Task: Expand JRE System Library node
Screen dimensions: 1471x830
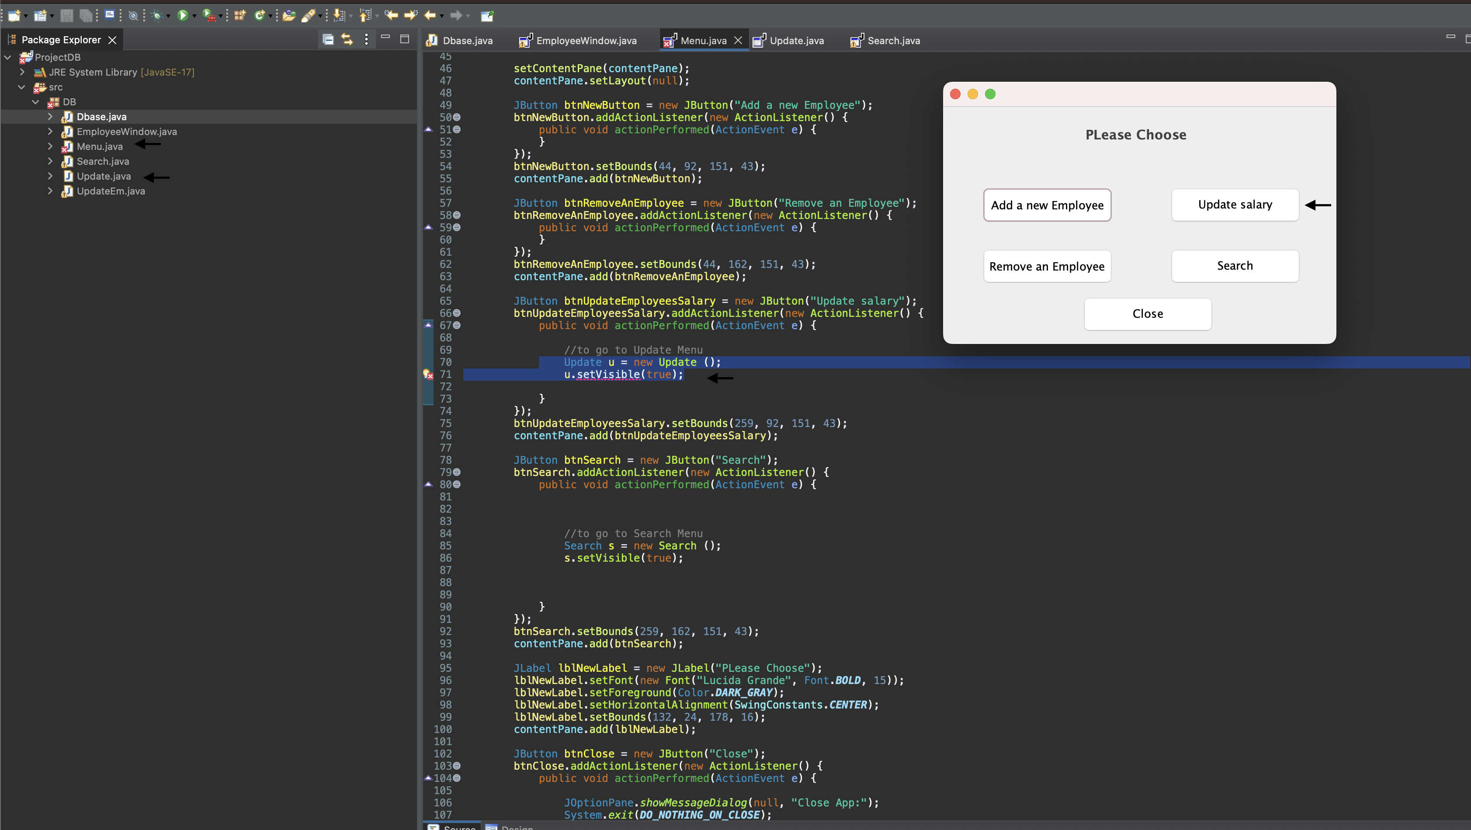Action: pyautogui.click(x=22, y=72)
